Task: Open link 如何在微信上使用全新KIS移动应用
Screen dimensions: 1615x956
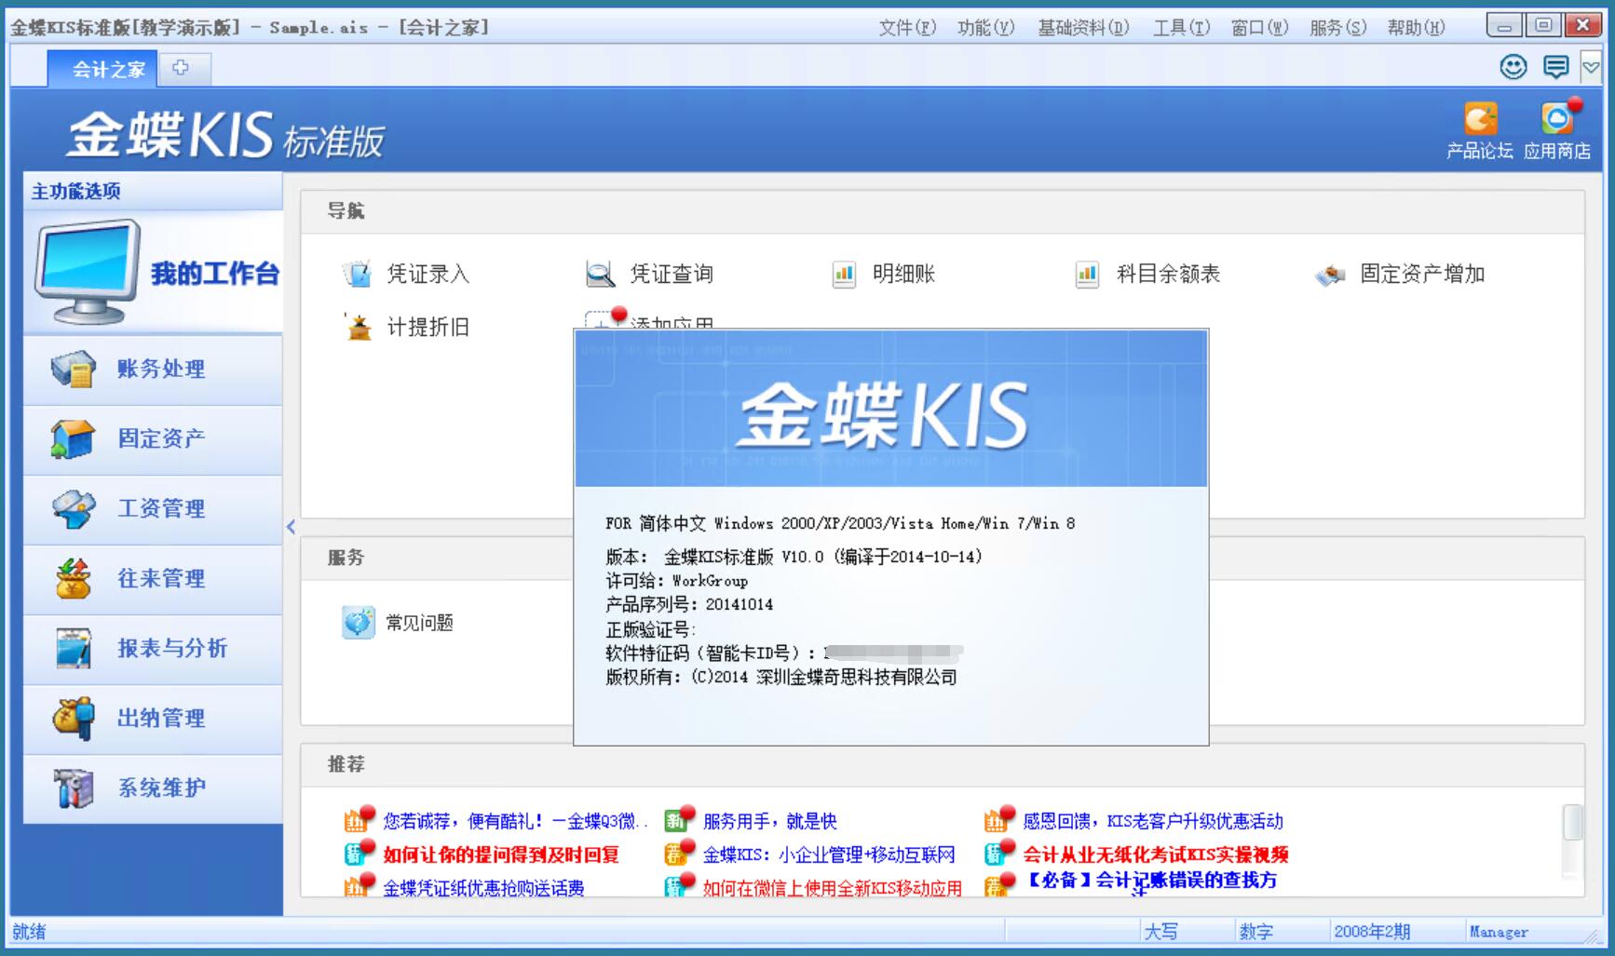Action: [833, 888]
